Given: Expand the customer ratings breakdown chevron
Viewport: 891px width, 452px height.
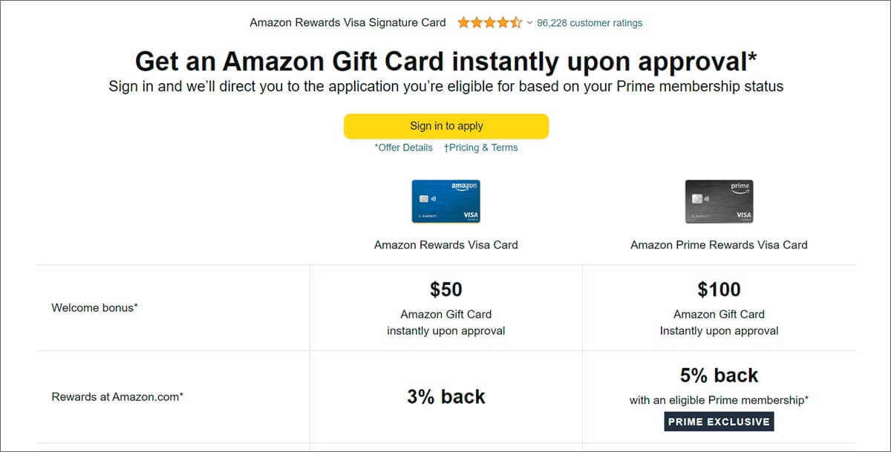Looking at the screenshot, I should pyautogui.click(x=529, y=23).
